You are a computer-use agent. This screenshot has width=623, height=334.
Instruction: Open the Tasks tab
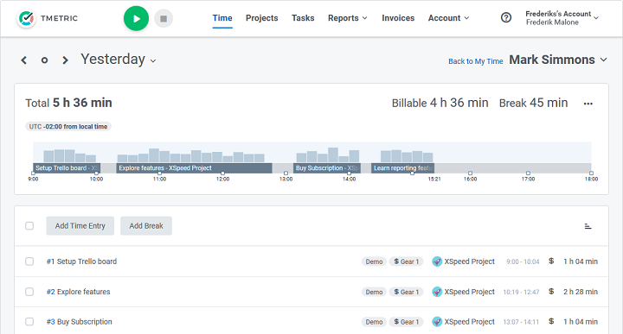[303, 18]
